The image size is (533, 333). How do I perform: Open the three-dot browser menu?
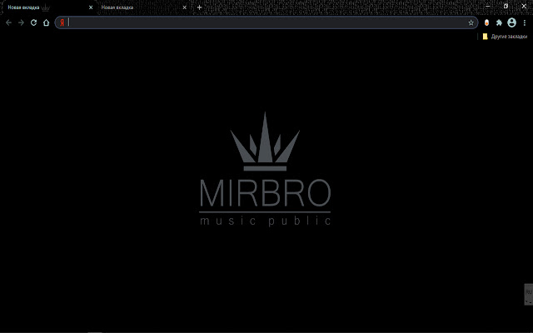click(x=525, y=22)
